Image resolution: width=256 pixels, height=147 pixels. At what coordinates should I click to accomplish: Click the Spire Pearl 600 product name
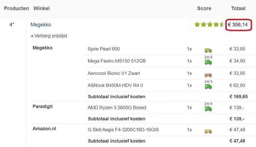point(104,49)
